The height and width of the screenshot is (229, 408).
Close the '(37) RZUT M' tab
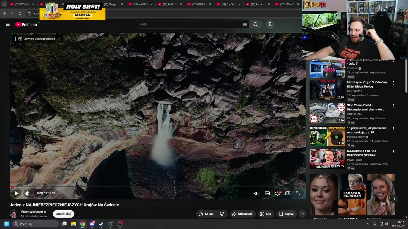[x=210, y=4]
